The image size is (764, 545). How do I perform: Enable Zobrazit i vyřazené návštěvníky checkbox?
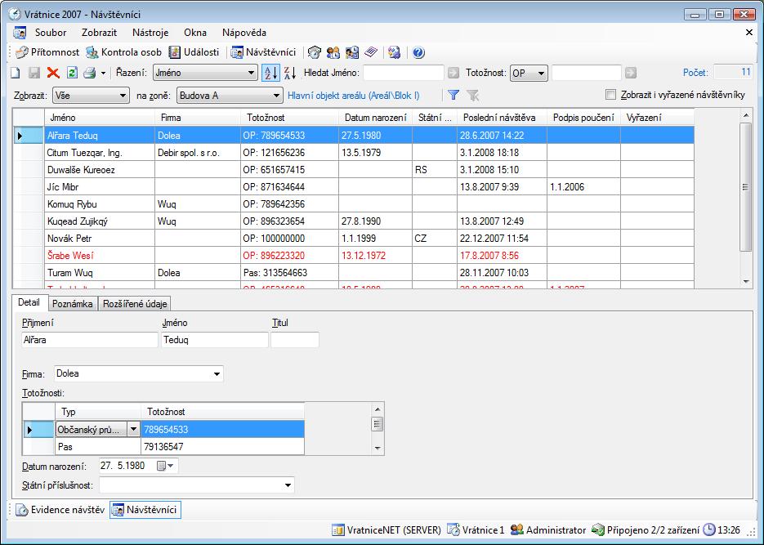coord(610,95)
